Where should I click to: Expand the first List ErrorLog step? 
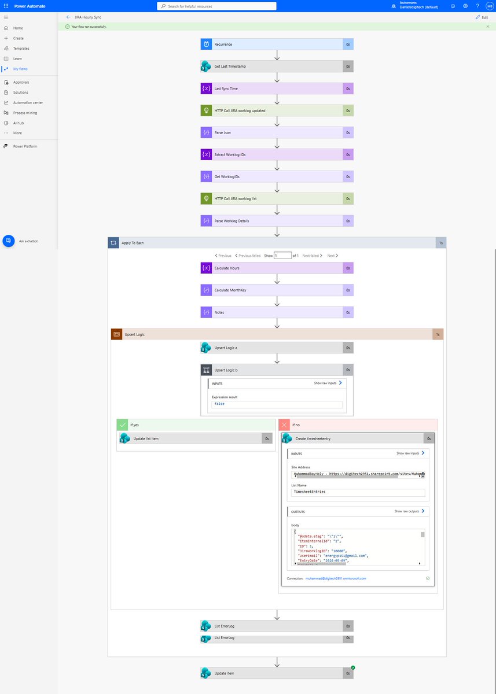[x=277, y=626]
